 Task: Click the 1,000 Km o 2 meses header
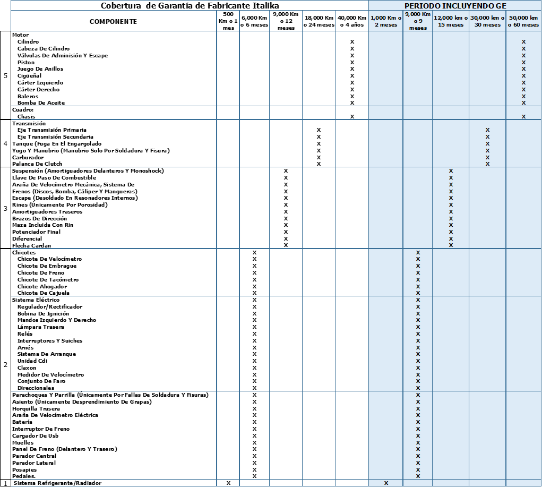point(386,21)
